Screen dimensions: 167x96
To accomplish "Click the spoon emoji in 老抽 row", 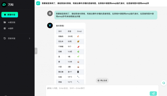I will tap(78, 82).
